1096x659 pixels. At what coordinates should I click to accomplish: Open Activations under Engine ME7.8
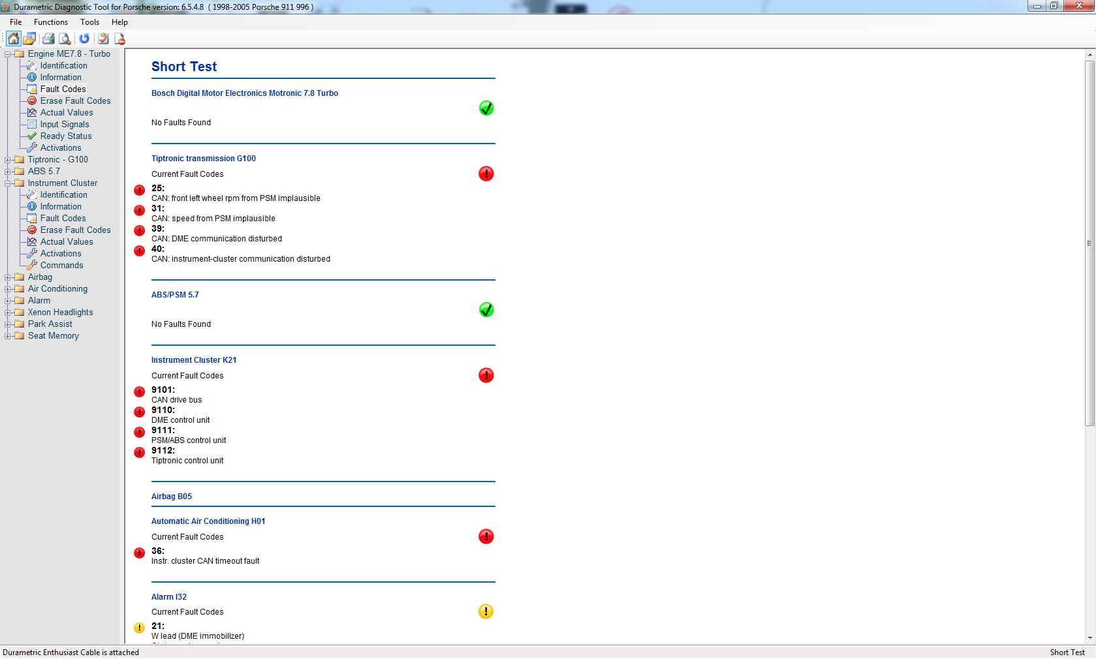[61, 148]
